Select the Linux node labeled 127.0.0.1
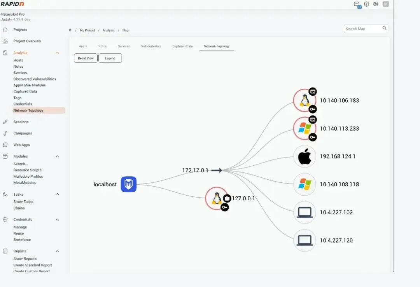Viewport: 420px width, 287px height. (217, 199)
